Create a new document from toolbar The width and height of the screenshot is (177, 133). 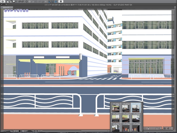click(x=7, y=2)
